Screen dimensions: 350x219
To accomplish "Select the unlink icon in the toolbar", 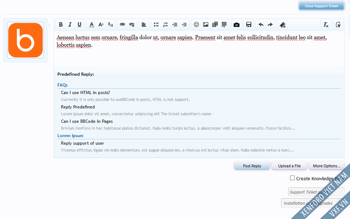I will pos(132,24).
